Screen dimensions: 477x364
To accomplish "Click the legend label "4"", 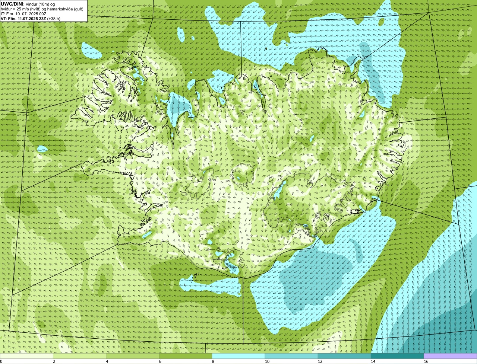I will (x=107, y=361).
